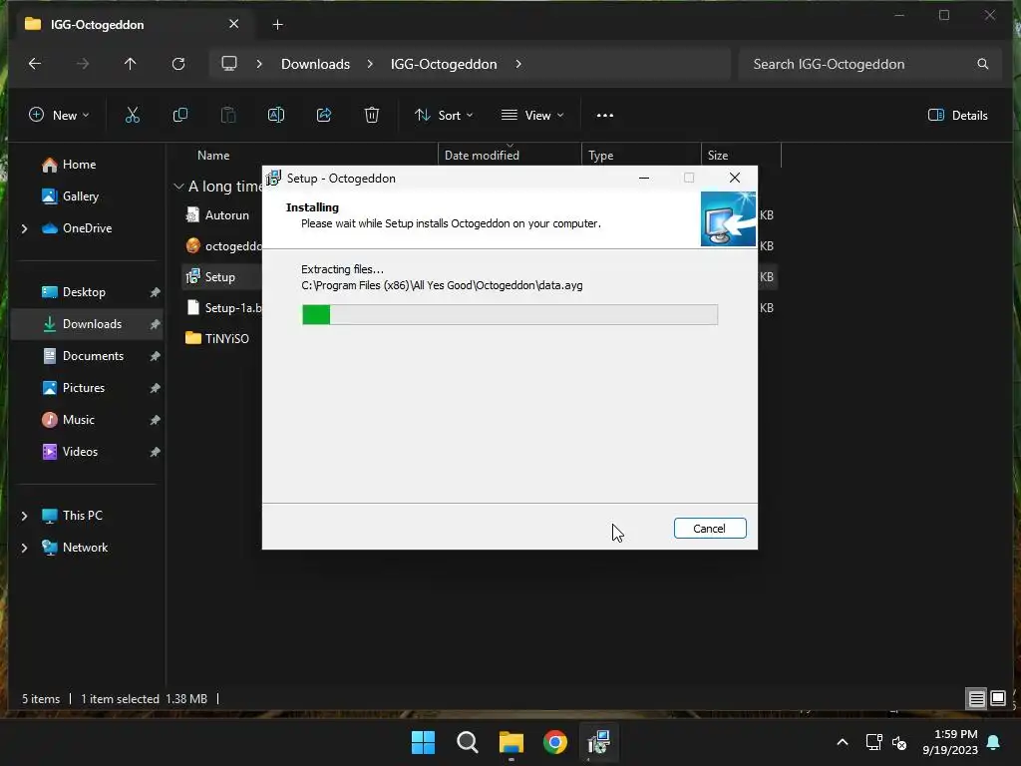The height and width of the screenshot is (766, 1021).
Task: Switch to details list view layout
Action: tap(977, 699)
